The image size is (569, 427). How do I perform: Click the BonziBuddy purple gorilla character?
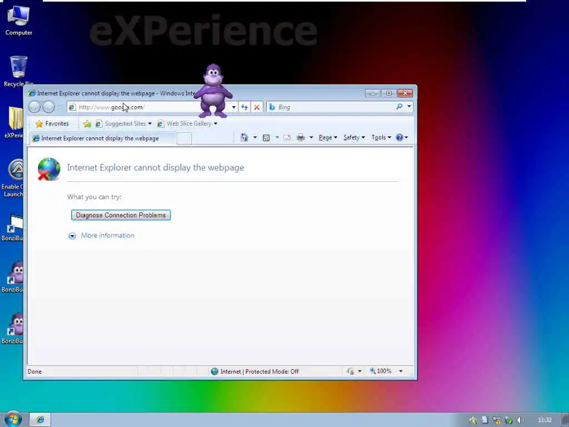coord(213,91)
